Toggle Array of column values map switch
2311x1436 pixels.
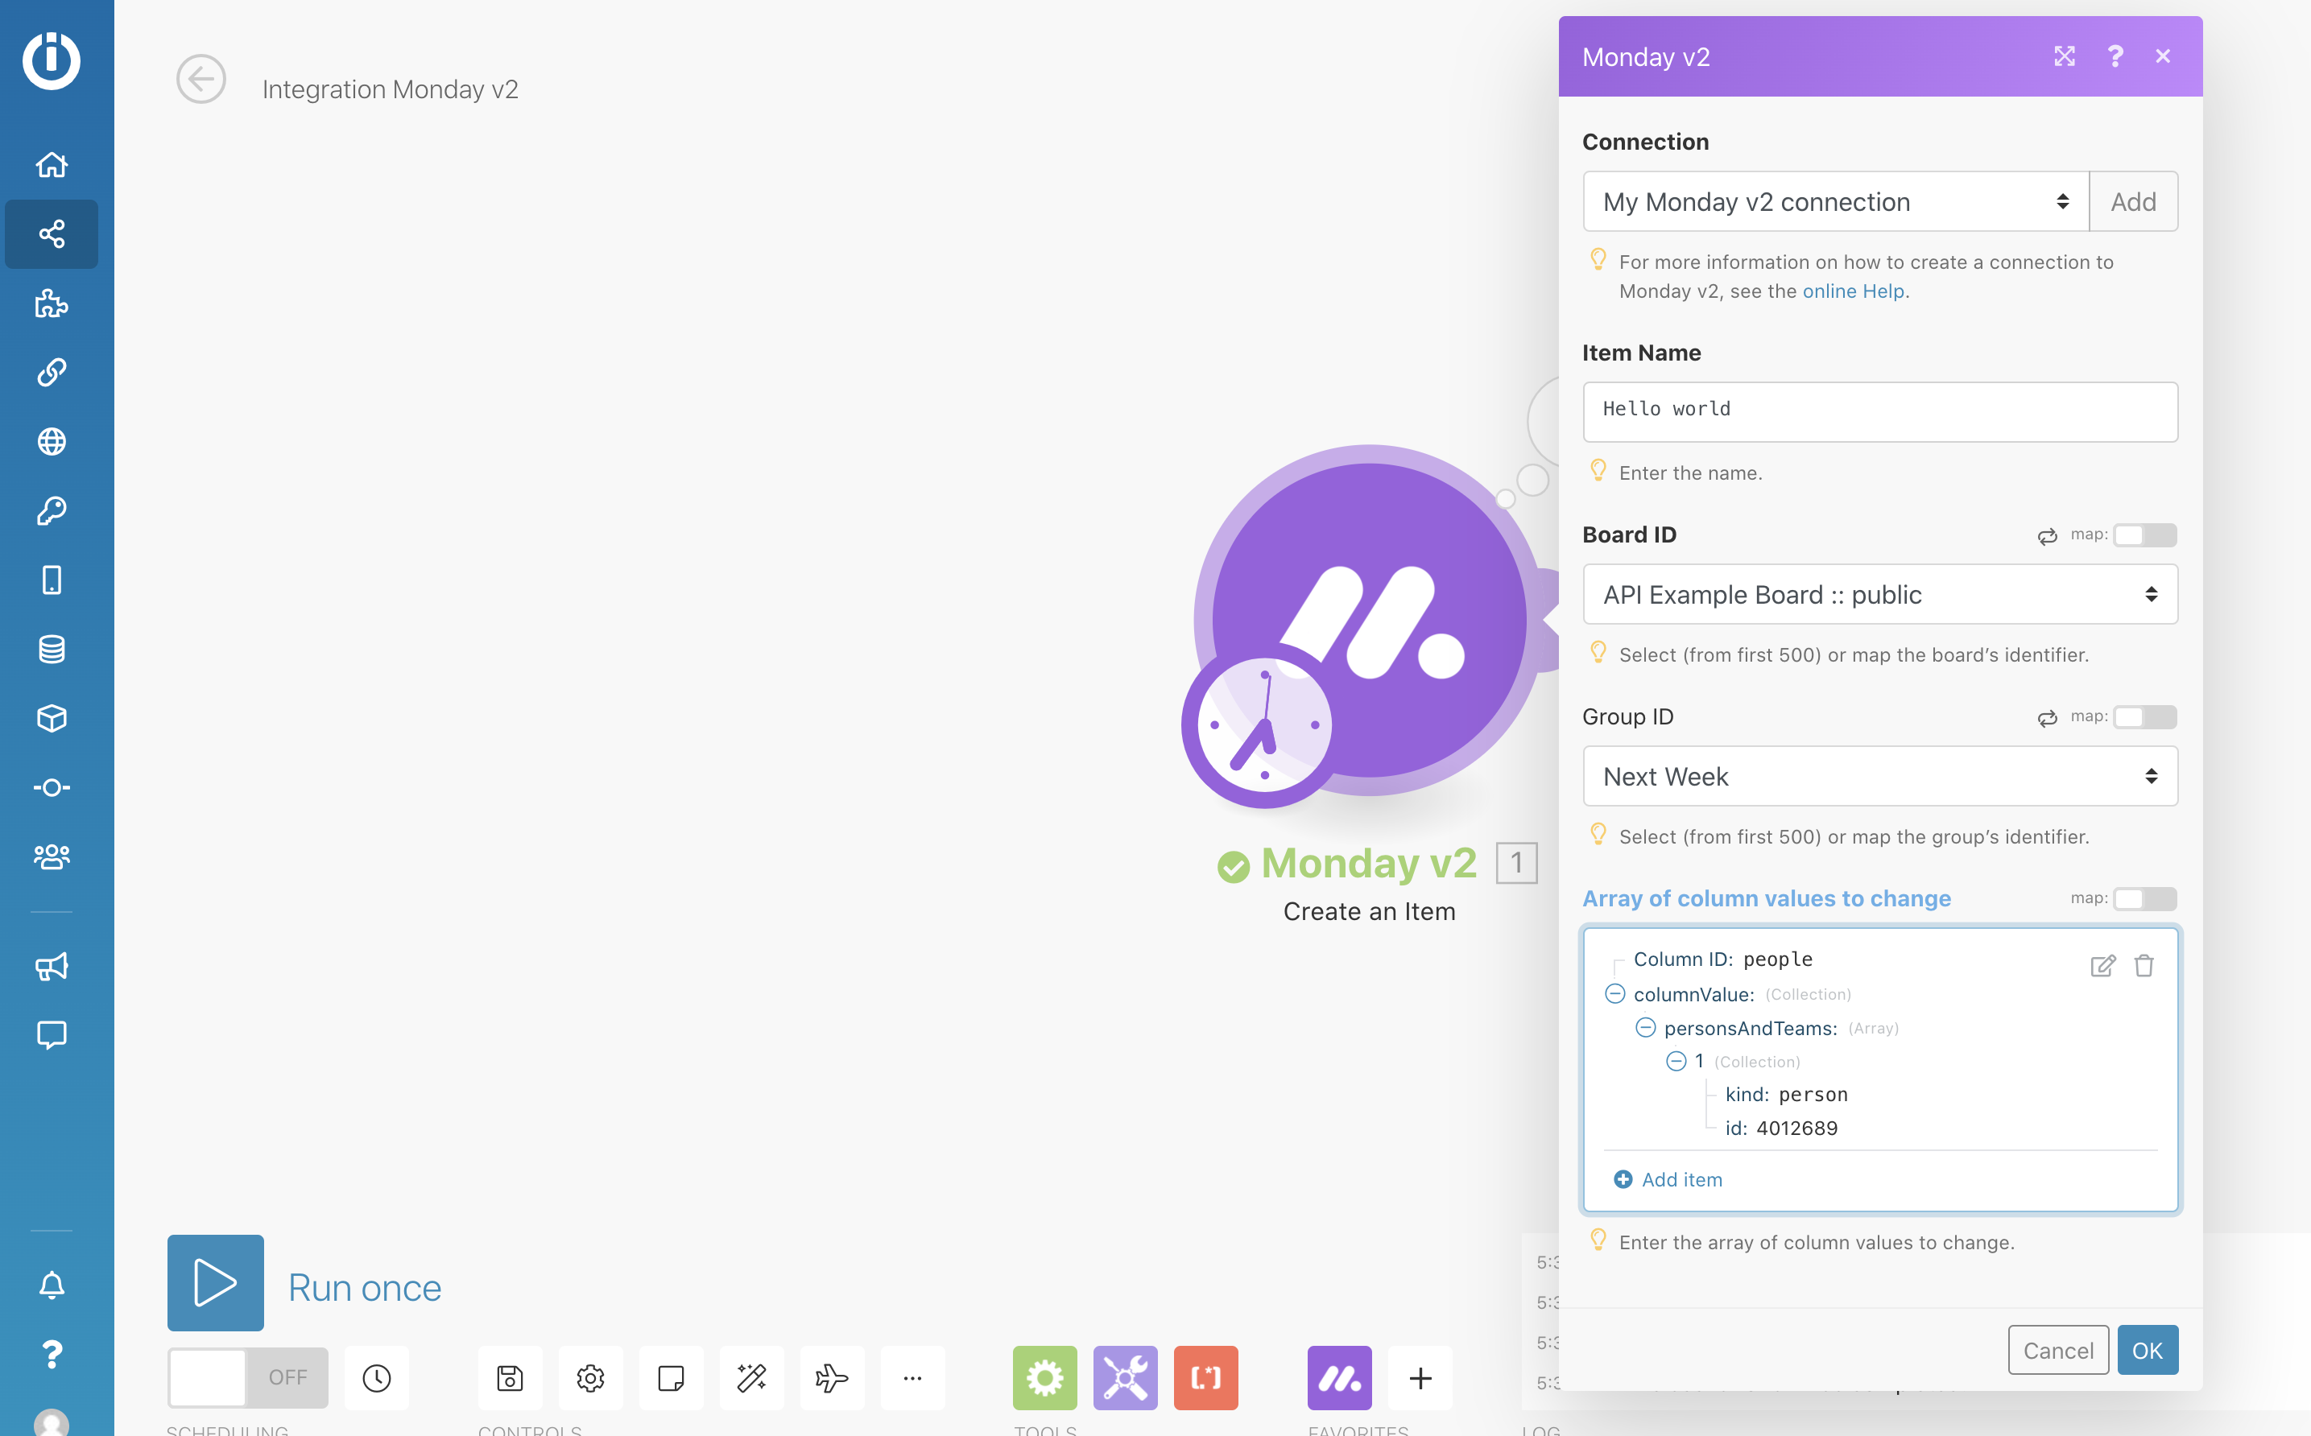coord(2145,898)
